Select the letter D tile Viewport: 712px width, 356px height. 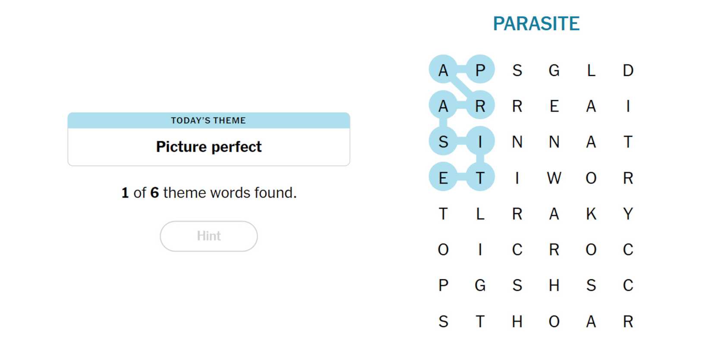[x=628, y=70]
